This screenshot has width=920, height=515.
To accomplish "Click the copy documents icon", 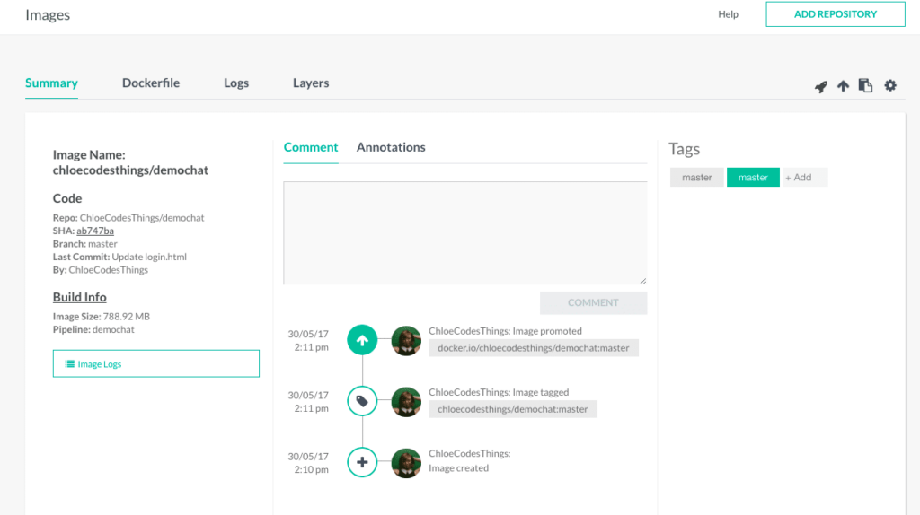I will (865, 85).
